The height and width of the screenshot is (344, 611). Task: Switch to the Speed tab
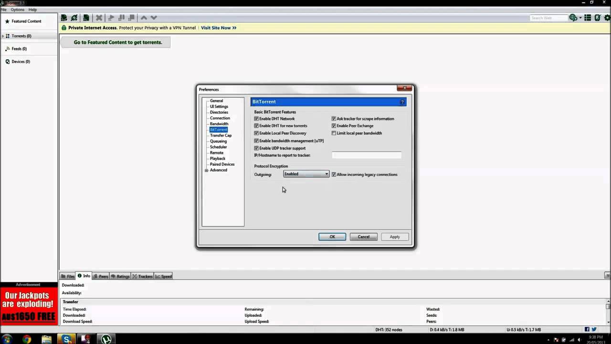(164, 276)
